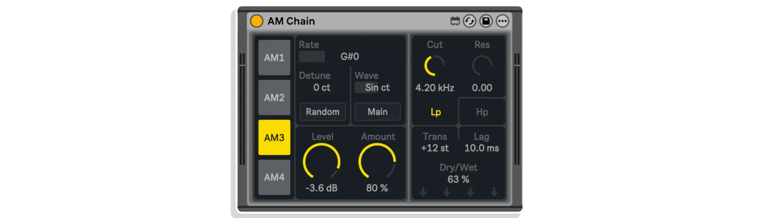Select the AM2 tab

tap(274, 97)
